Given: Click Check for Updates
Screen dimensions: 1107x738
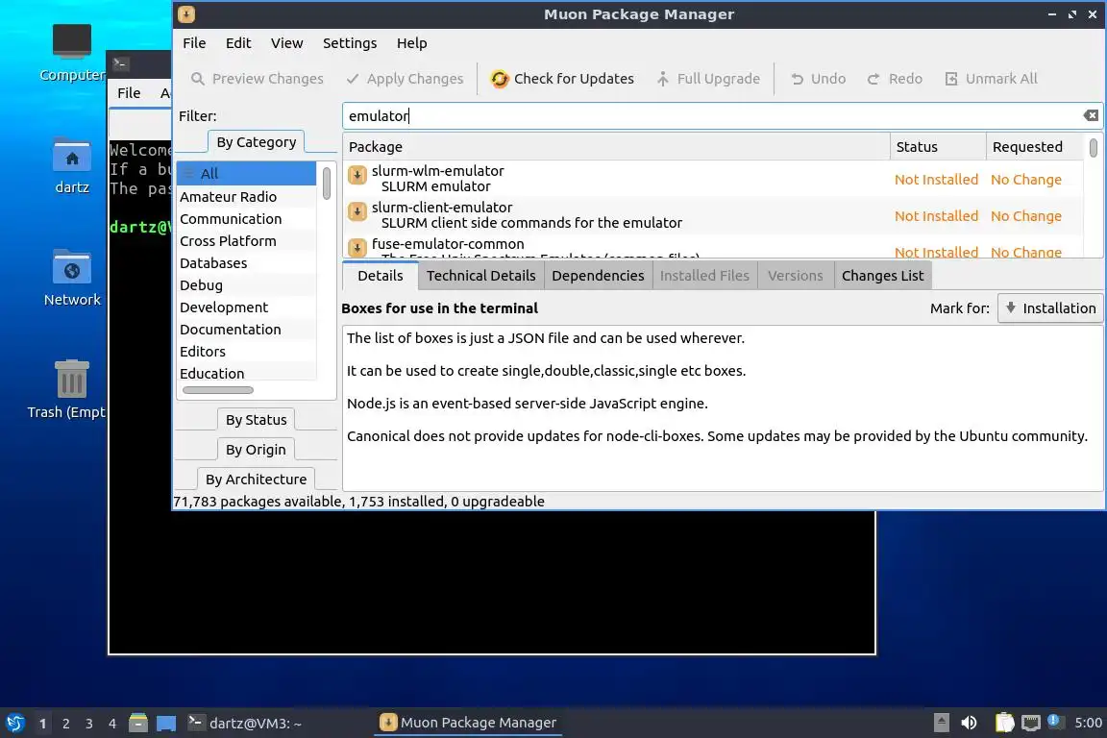Looking at the screenshot, I should 563,79.
